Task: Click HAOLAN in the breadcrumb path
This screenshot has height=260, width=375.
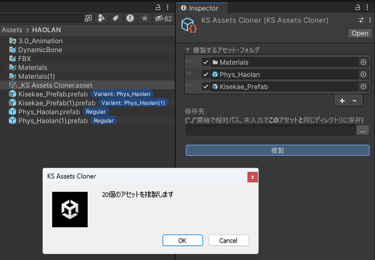Action: coord(47,30)
